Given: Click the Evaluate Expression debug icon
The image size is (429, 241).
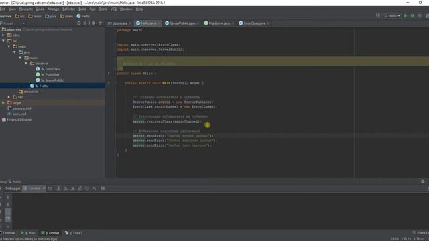Looking at the screenshot, I should pos(103,188).
